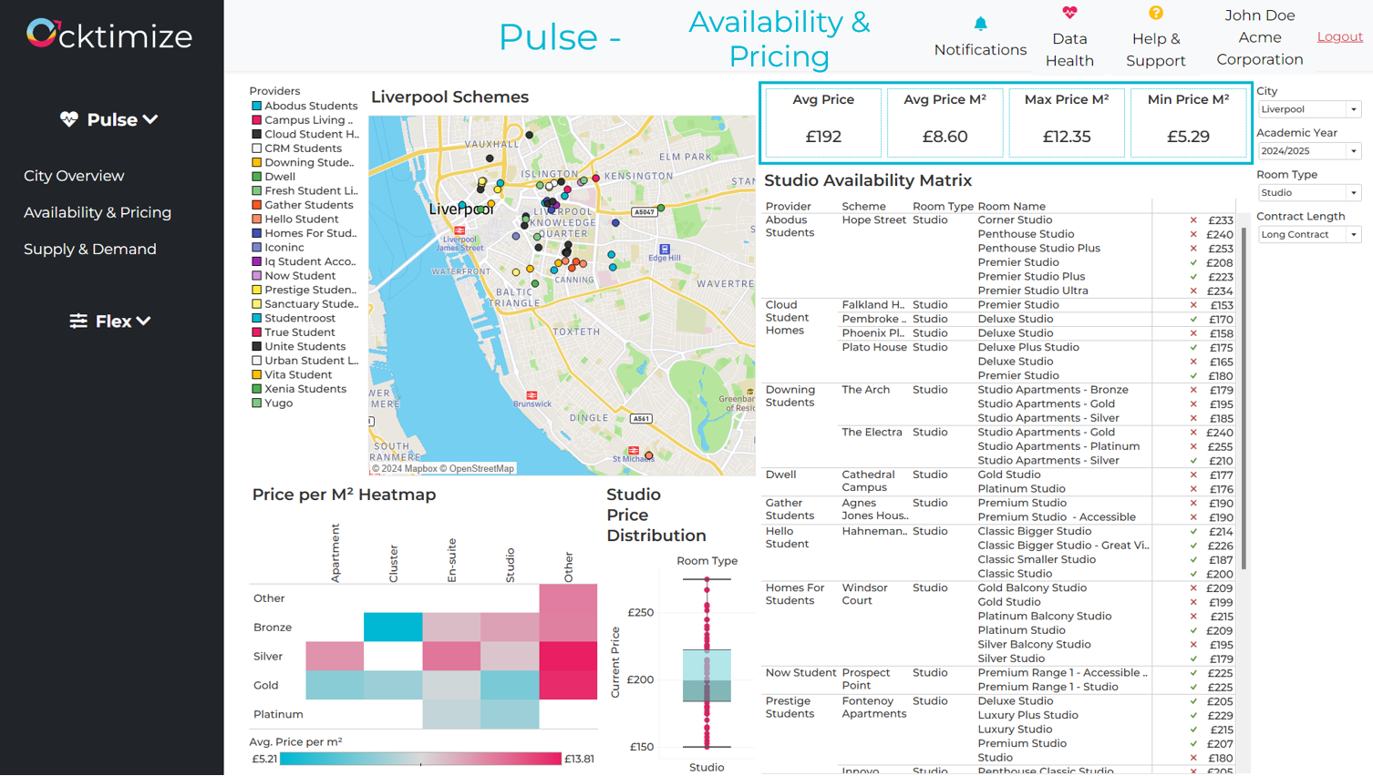1373x776 pixels.
Task: Click the Silver Other heatmap cell
Action: pyautogui.click(x=568, y=656)
